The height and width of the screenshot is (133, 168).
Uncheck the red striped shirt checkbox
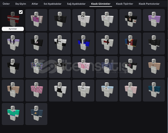point(21,12)
